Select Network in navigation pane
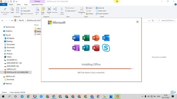 point(7,84)
